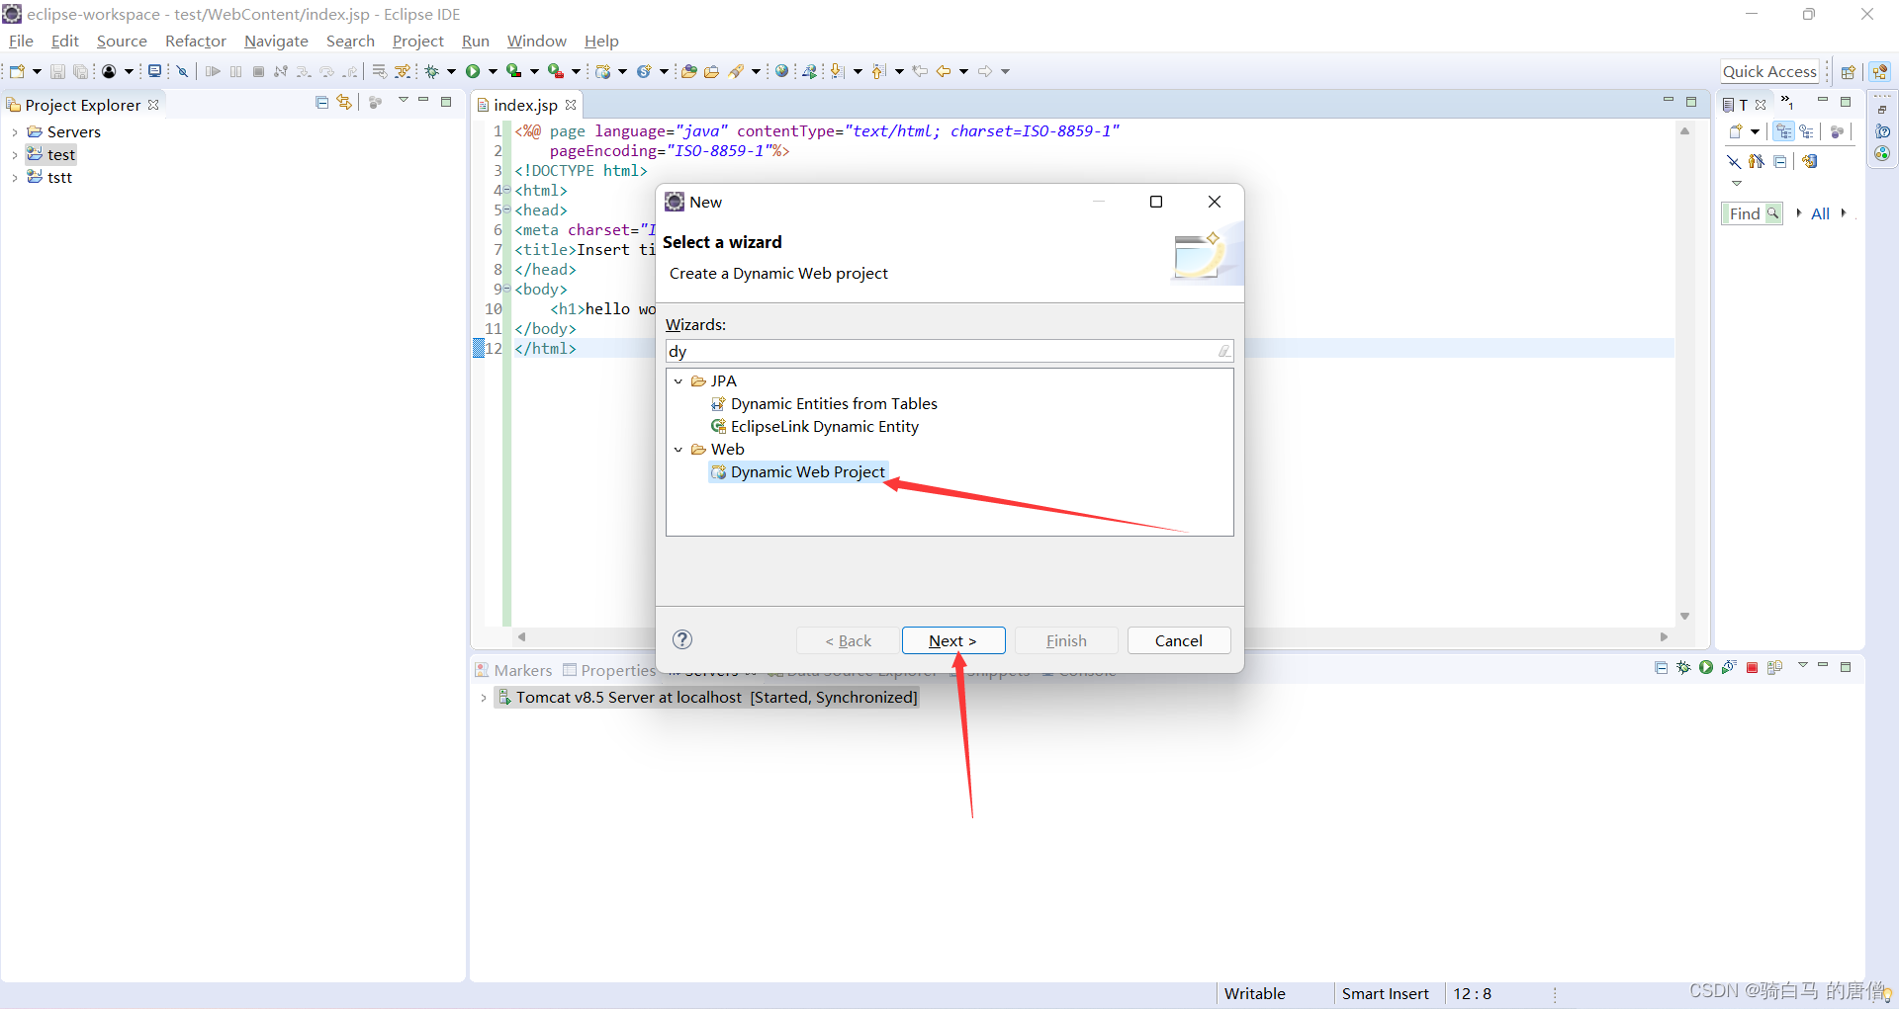Viewport: 1899px width, 1009px height.
Task: Select EclipseLink Dynamic Entity
Action: point(815,427)
